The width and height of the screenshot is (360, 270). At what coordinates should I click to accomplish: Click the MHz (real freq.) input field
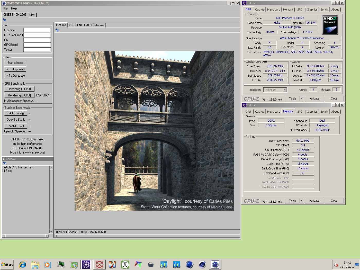[x=37, y=35]
